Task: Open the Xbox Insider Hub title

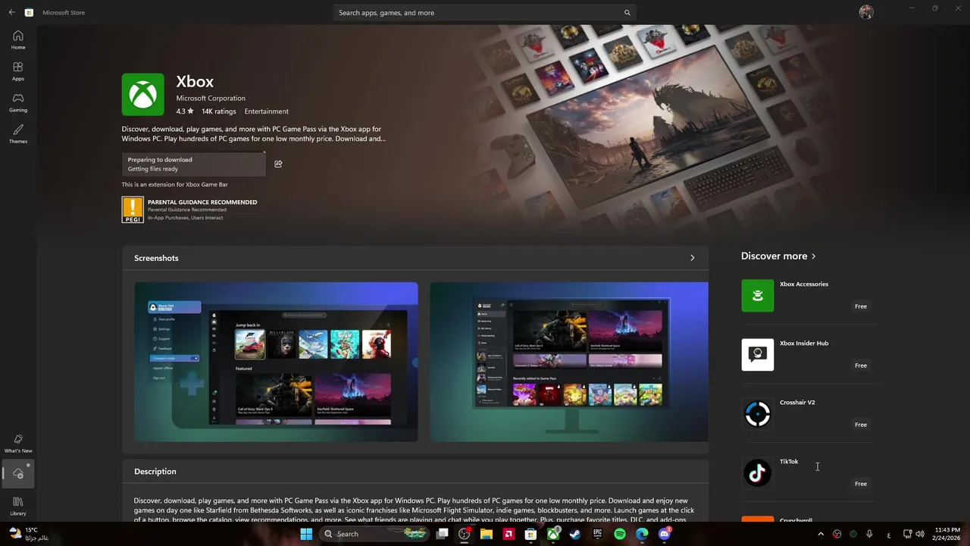Action: pos(804,344)
